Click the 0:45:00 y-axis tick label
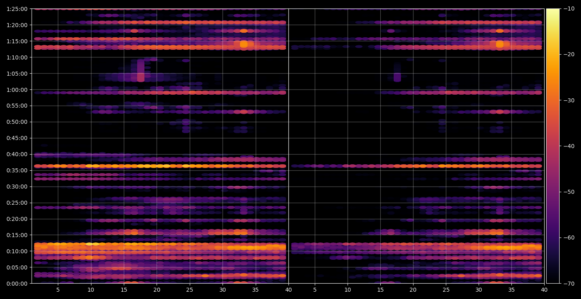This screenshot has height=299, width=581. coord(17,138)
